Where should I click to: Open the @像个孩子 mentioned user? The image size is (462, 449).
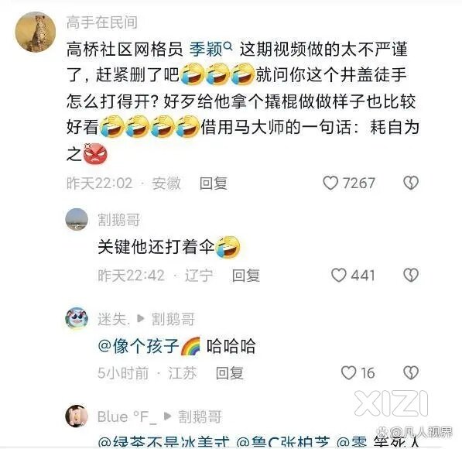139,346
